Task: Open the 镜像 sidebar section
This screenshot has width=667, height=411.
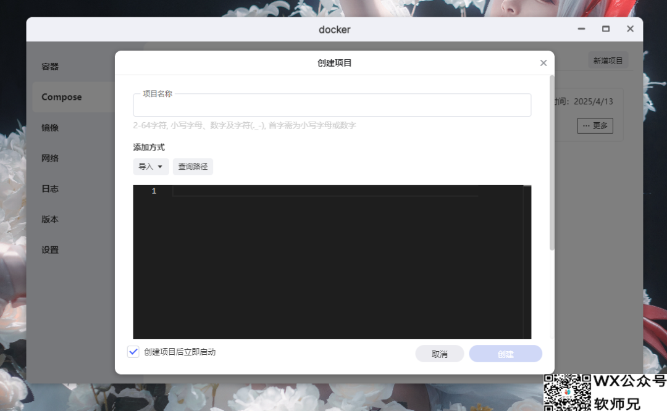Action: pyautogui.click(x=50, y=128)
